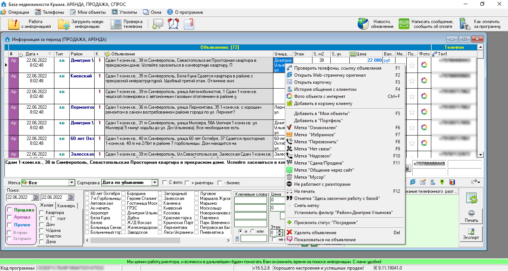This screenshot has height=271, width=508.
Task: Open the start date calendar picker
Action: [x=35, y=197]
